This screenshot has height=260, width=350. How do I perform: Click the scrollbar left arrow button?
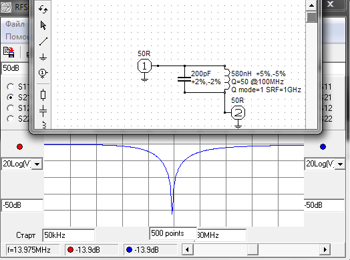[x=187, y=249]
